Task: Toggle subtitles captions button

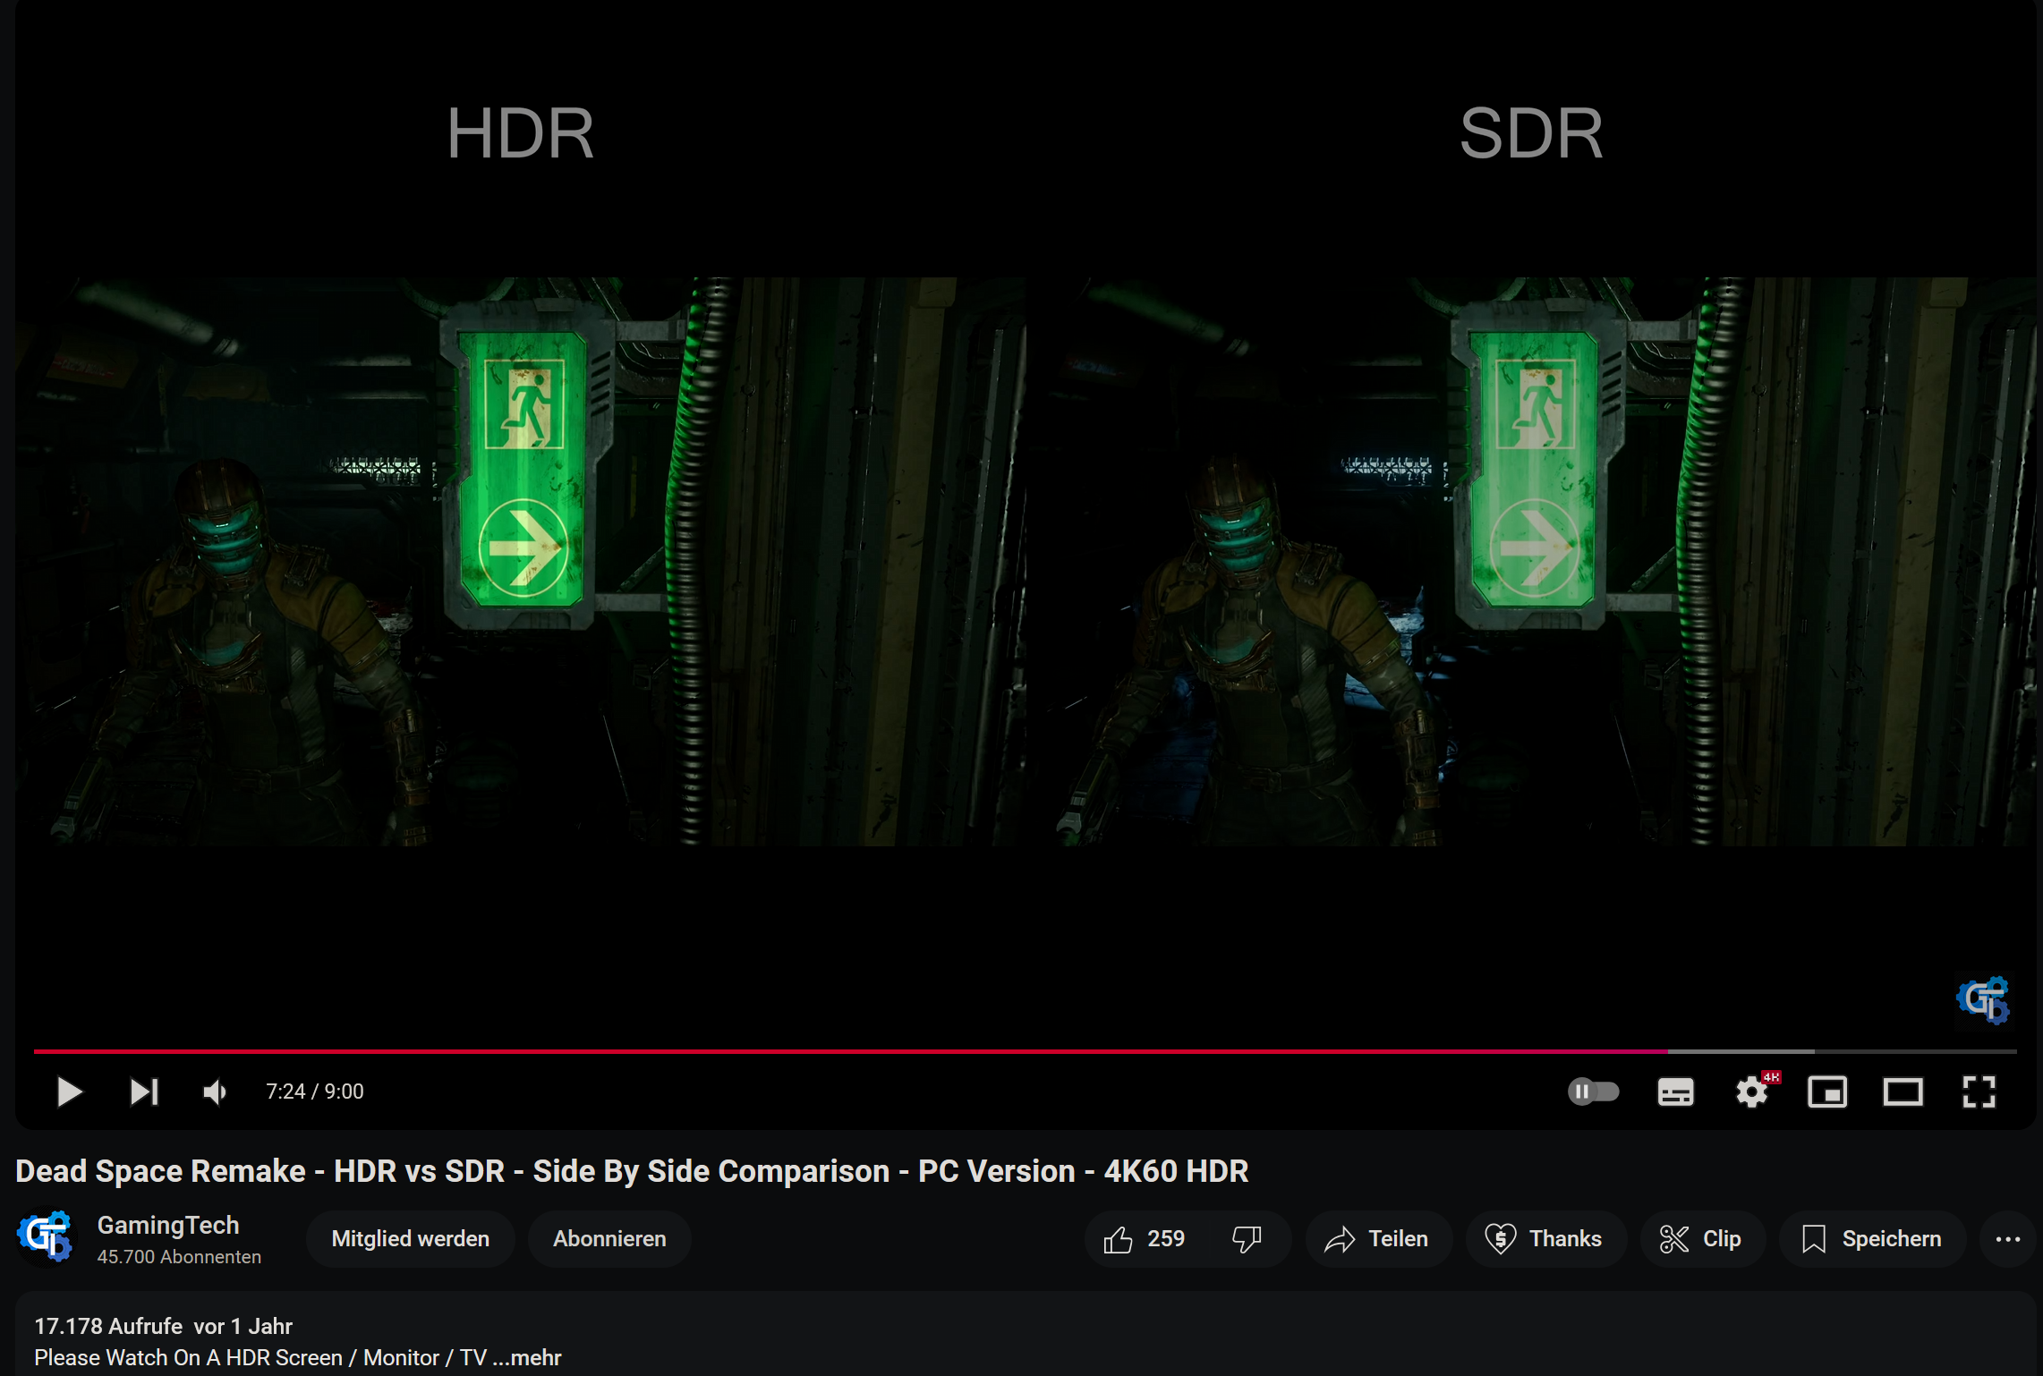Action: coord(1675,1091)
